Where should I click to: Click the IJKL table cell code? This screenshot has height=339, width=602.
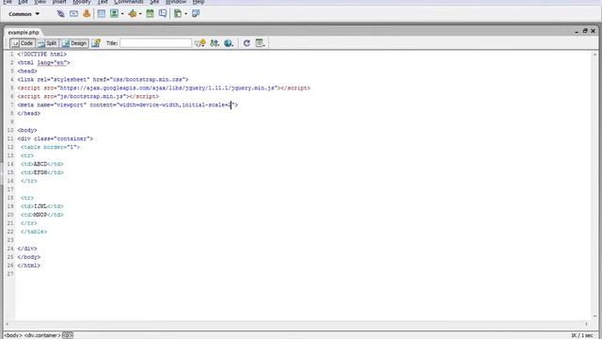pos(41,206)
